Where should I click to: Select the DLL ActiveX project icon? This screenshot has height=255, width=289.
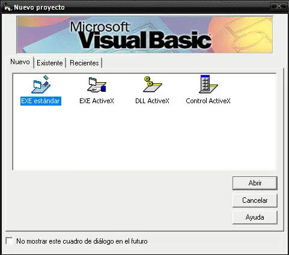pyautogui.click(x=152, y=84)
